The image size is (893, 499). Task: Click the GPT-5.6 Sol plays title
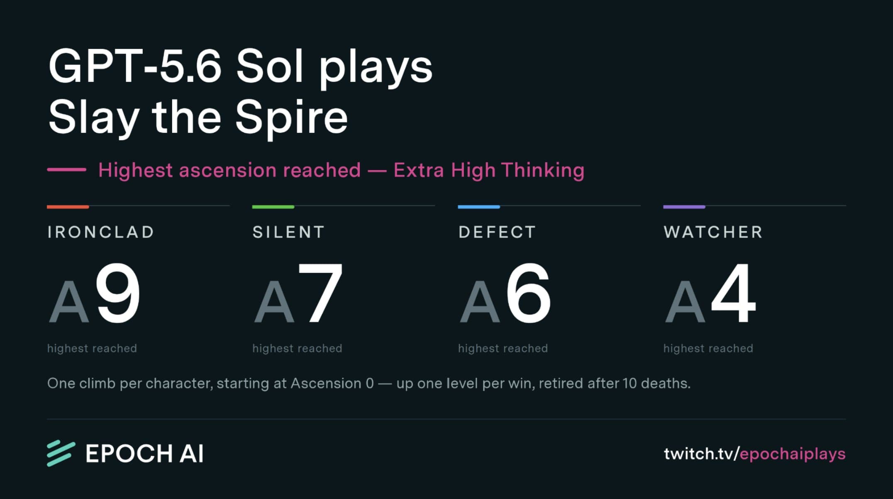click(240, 66)
